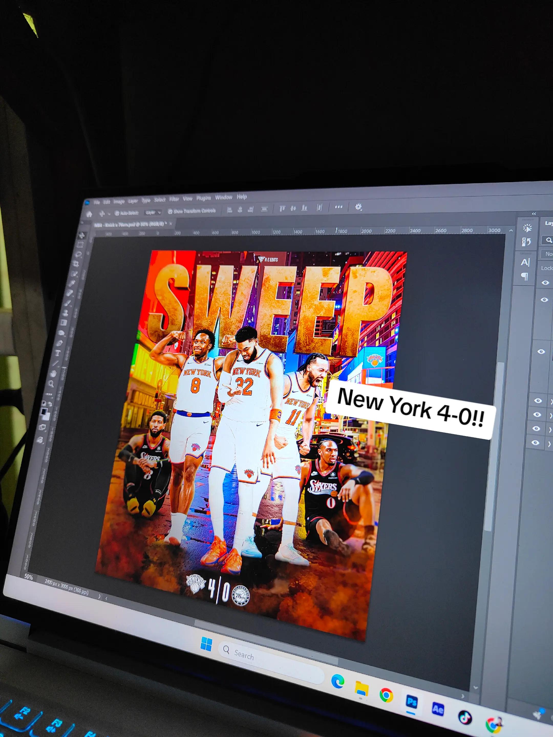Open the Layer menu

click(x=133, y=201)
